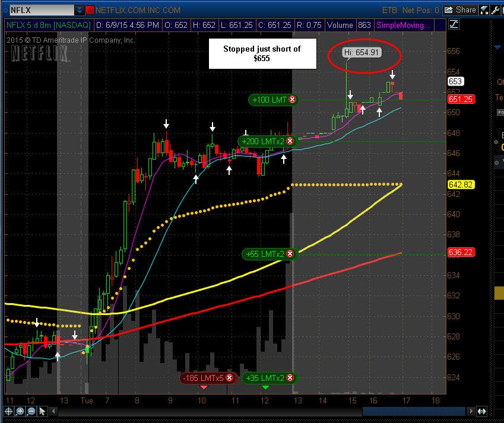Select the +35 LMTx2 order bubble
504x423 pixels.
[x=270, y=378]
